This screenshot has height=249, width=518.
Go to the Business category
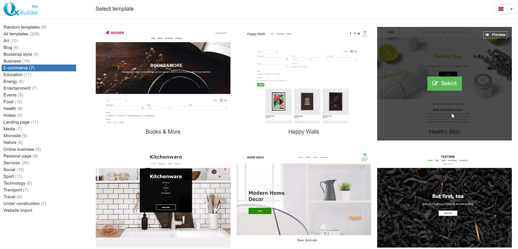pyautogui.click(x=17, y=61)
